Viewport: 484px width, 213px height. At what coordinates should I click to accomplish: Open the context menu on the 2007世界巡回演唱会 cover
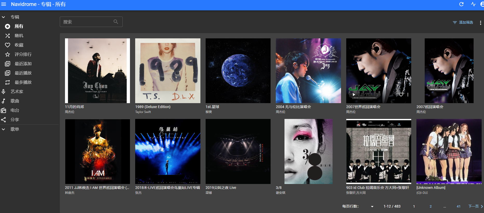[x=408, y=95]
